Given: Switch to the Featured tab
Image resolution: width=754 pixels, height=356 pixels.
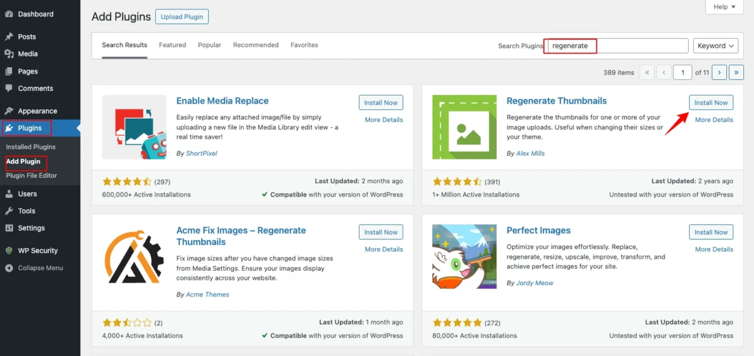Looking at the screenshot, I should pyautogui.click(x=172, y=45).
